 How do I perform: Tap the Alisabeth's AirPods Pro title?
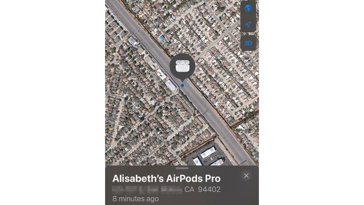[167, 178]
